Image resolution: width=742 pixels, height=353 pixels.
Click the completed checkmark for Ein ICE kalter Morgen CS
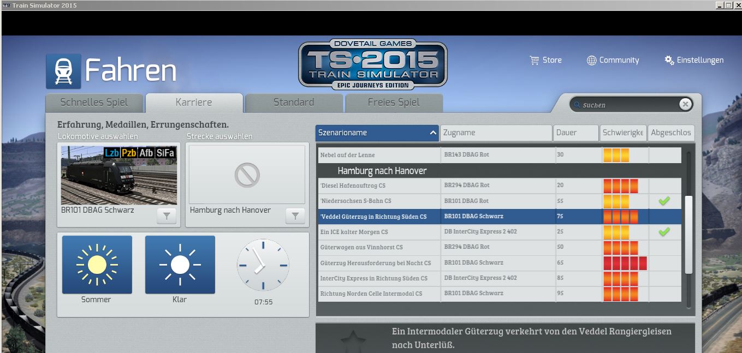pos(664,232)
